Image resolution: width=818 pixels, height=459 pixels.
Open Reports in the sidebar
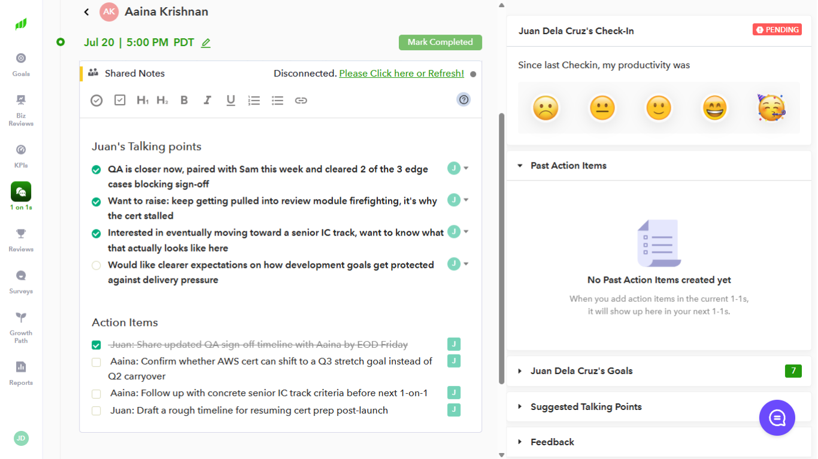21,373
